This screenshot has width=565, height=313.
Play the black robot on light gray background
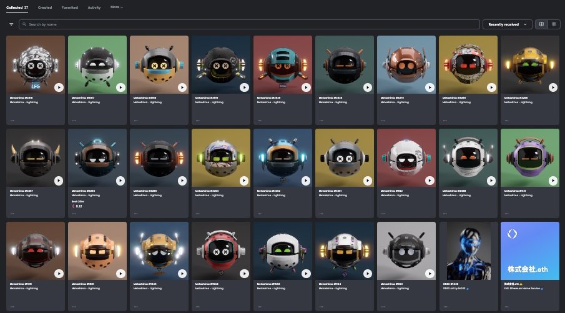430,274
